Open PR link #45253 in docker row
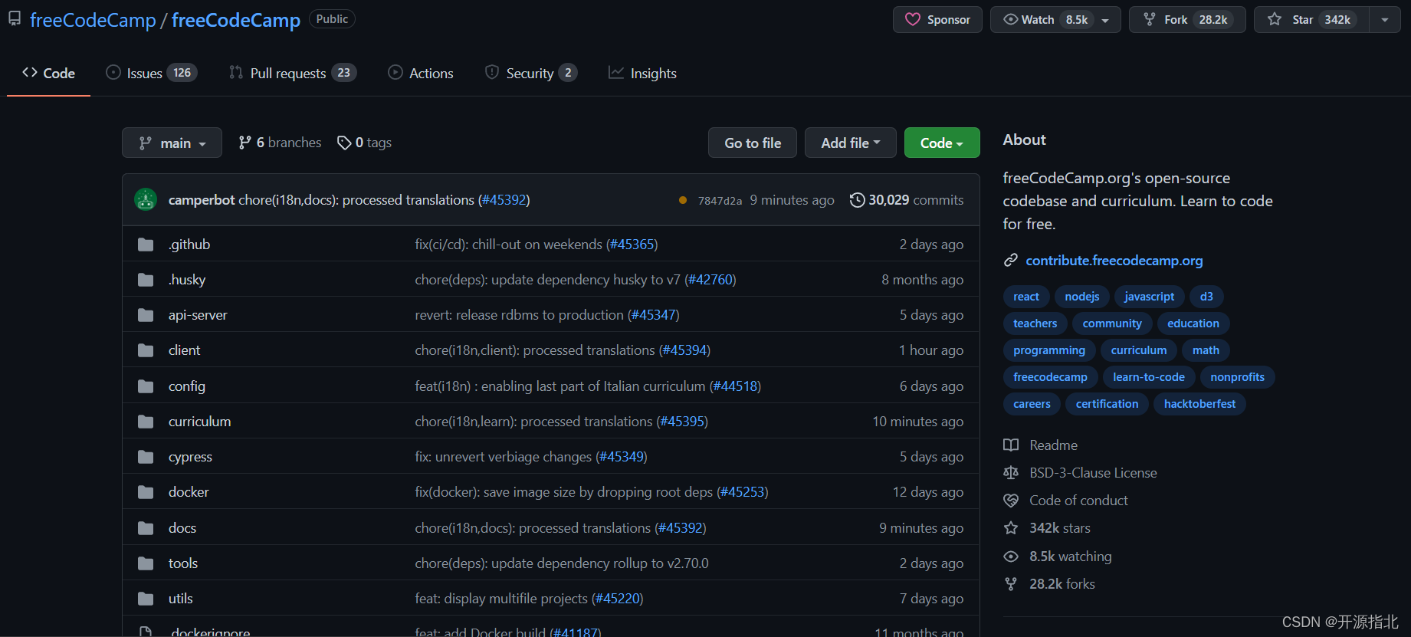 pos(742,492)
